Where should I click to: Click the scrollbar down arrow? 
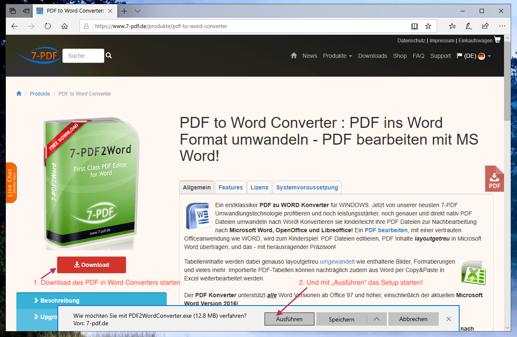click(x=507, y=328)
